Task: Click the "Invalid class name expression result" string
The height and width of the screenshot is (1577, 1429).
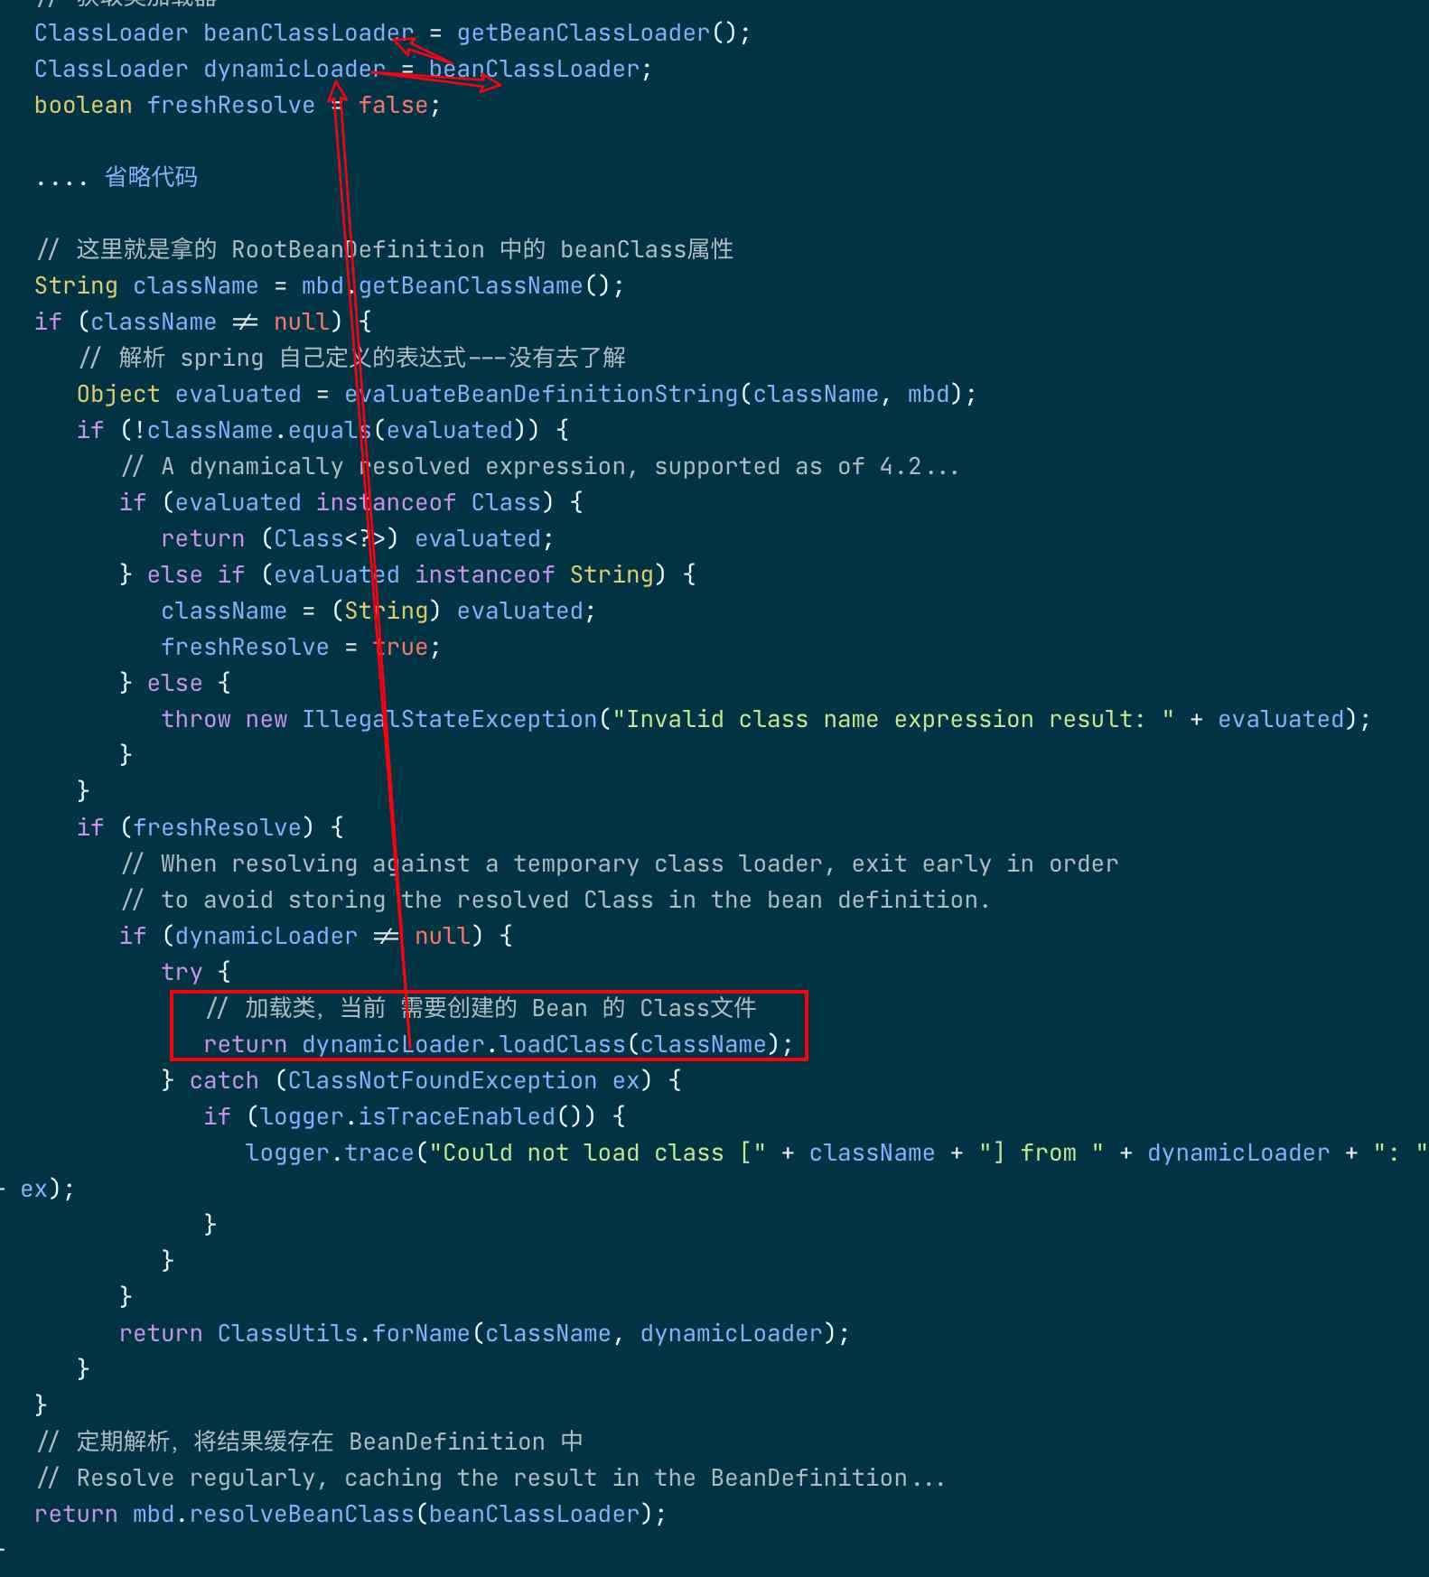Action: point(893,720)
